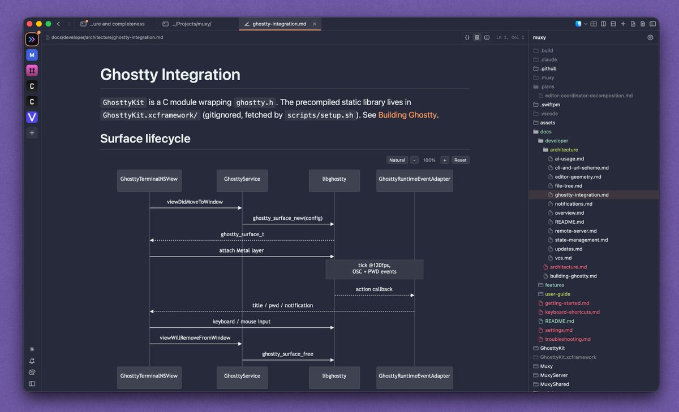Click the Ln 1, Col 1 indicator

pyautogui.click(x=510, y=37)
